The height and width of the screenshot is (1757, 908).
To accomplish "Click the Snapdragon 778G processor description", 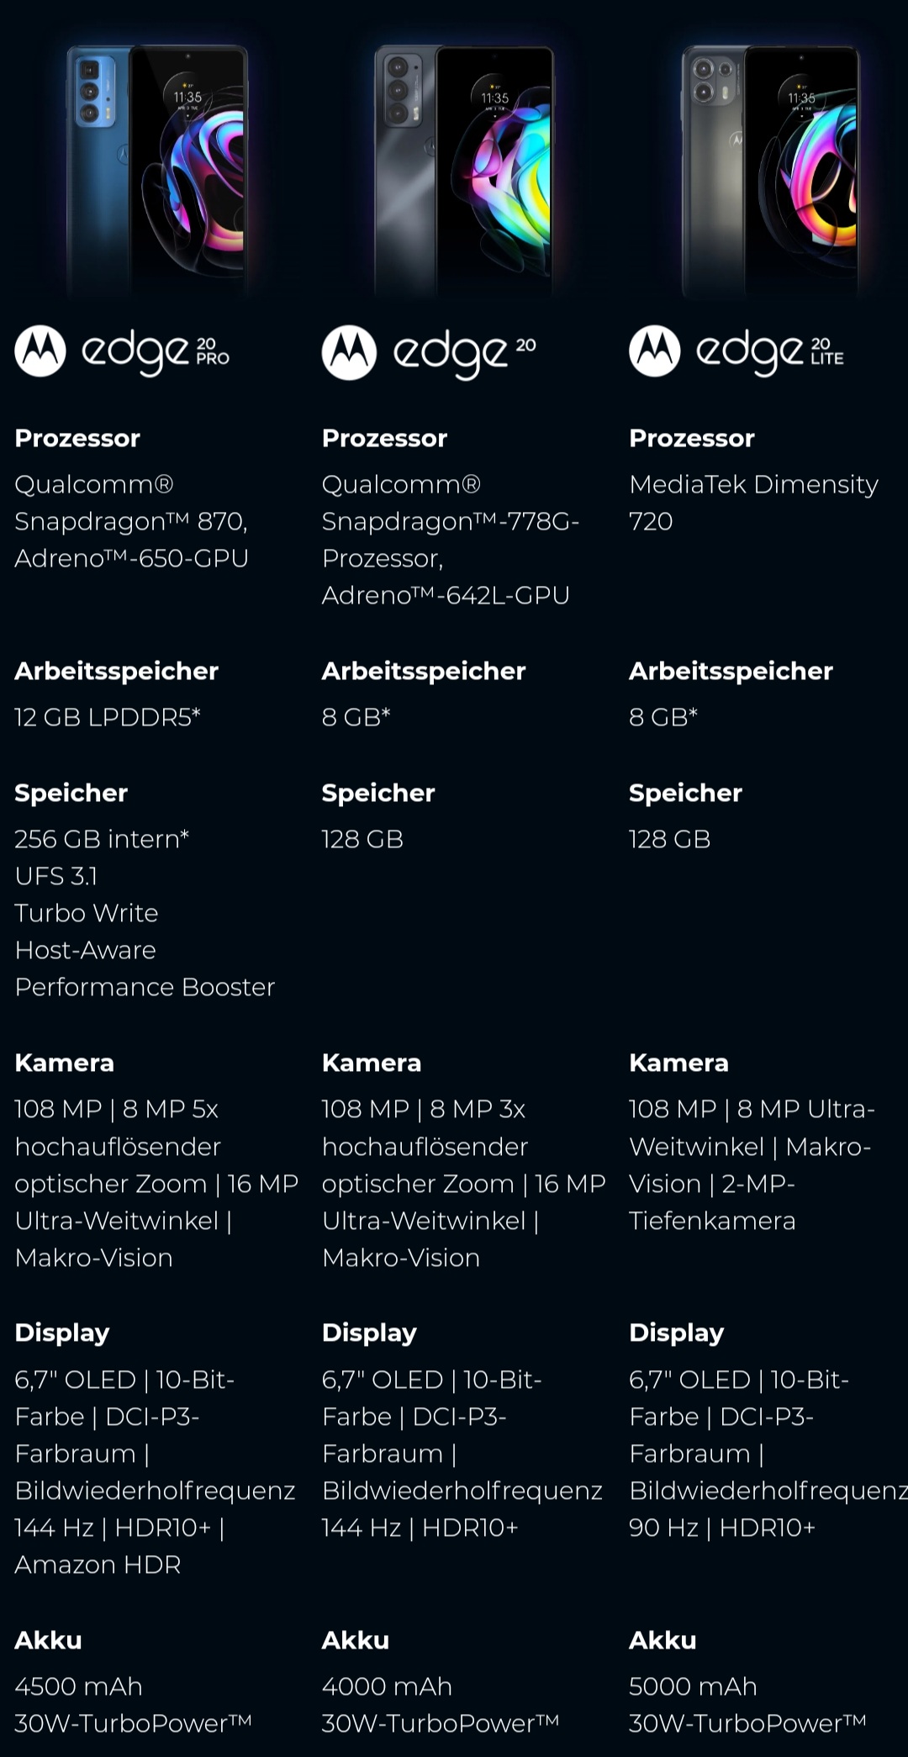I will point(451,540).
